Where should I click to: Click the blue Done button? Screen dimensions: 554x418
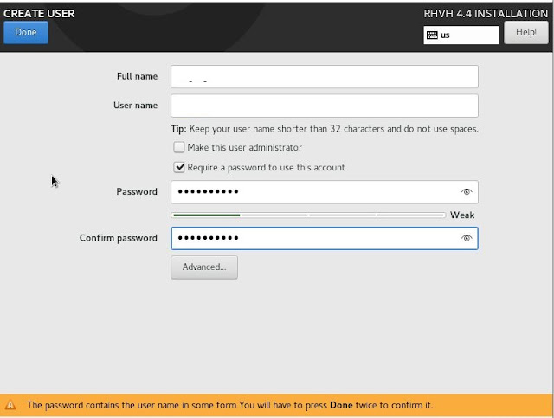[26, 33]
